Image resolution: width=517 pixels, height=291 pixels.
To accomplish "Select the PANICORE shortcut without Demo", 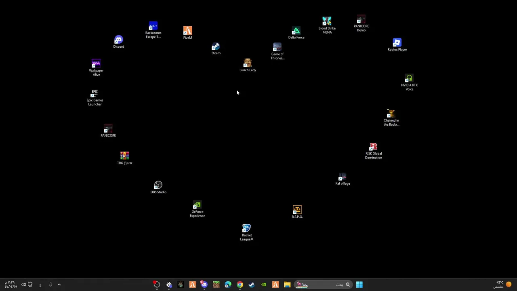I will pos(108,131).
